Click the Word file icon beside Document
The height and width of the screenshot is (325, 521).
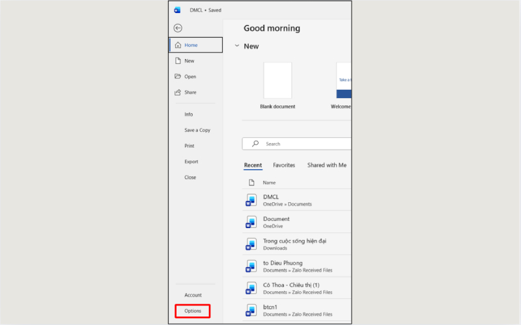point(251,222)
